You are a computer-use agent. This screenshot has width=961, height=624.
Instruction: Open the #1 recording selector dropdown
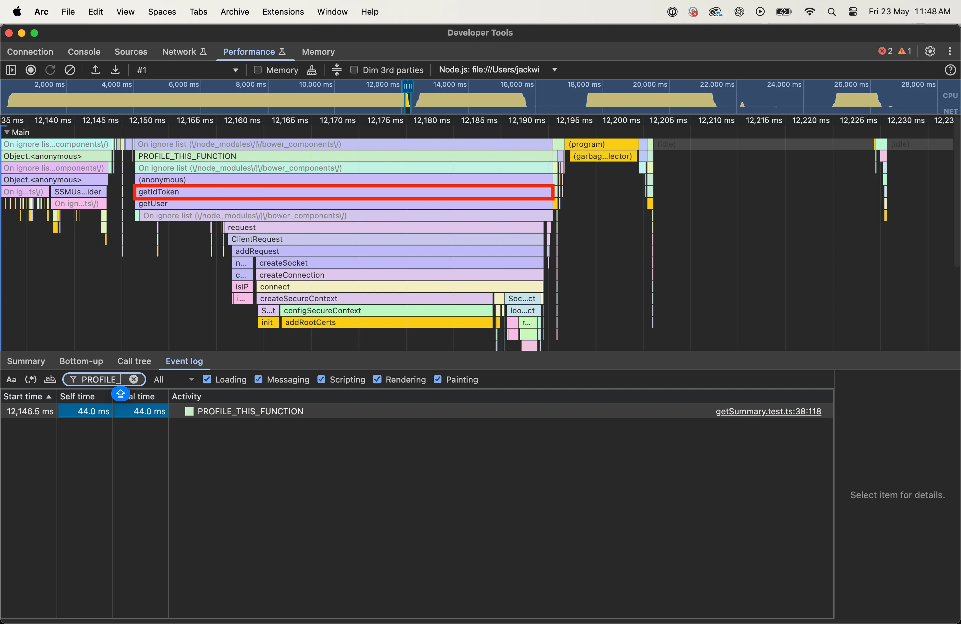(187, 70)
